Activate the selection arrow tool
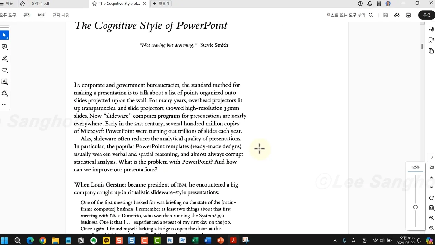This screenshot has width=435, height=245. coord(4,35)
